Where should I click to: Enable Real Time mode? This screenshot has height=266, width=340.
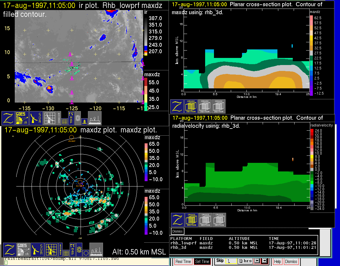pos(183,262)
